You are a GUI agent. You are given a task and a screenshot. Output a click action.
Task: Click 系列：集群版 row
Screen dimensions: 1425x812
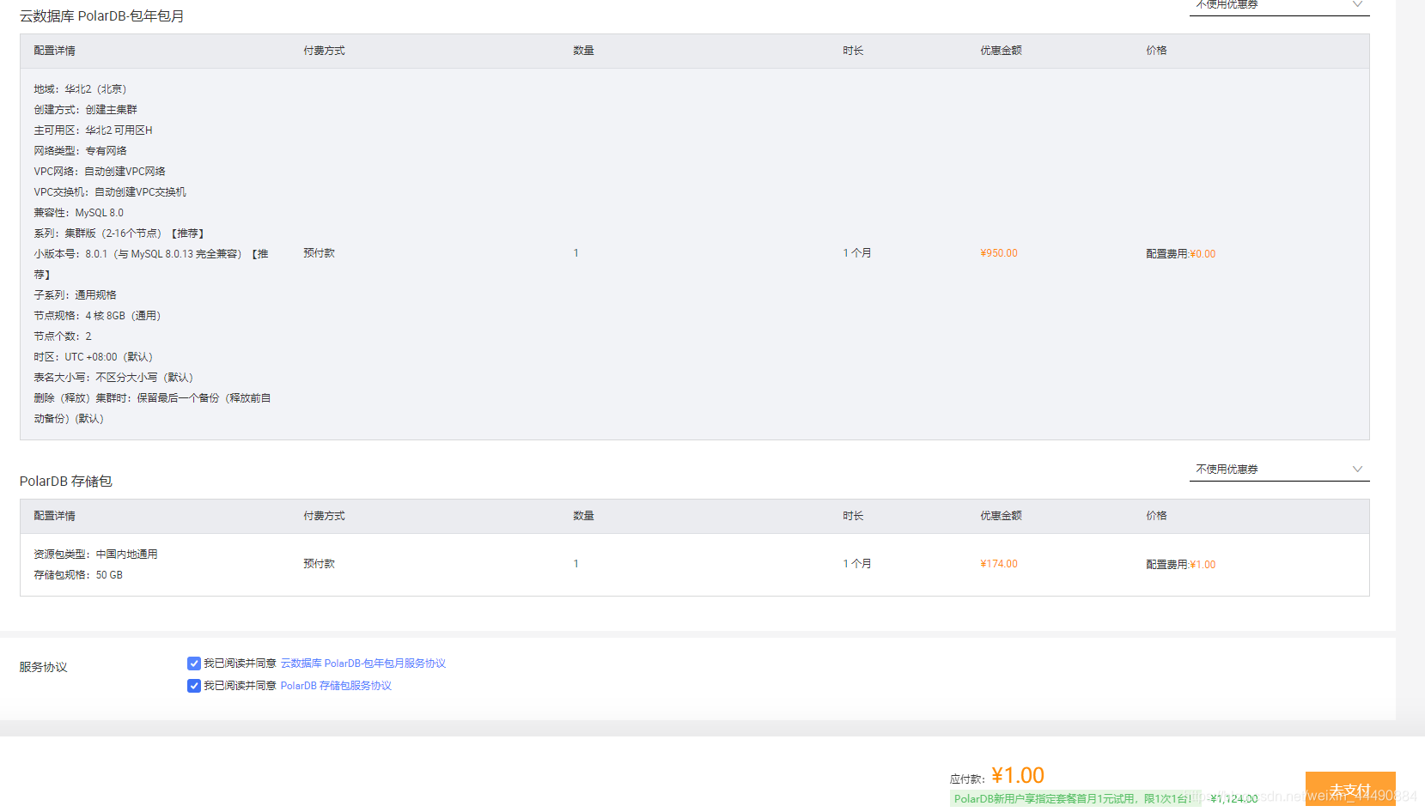(119, 233)
